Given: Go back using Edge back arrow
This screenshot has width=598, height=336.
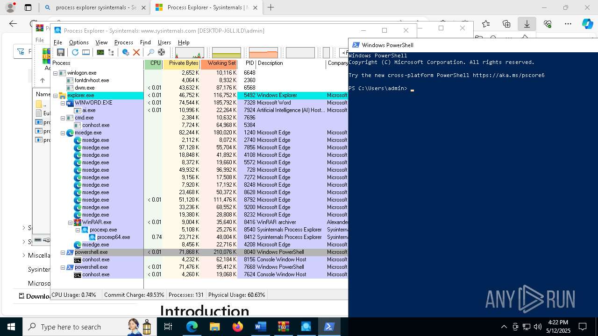Looking at the screenshot, I should 13,24.
